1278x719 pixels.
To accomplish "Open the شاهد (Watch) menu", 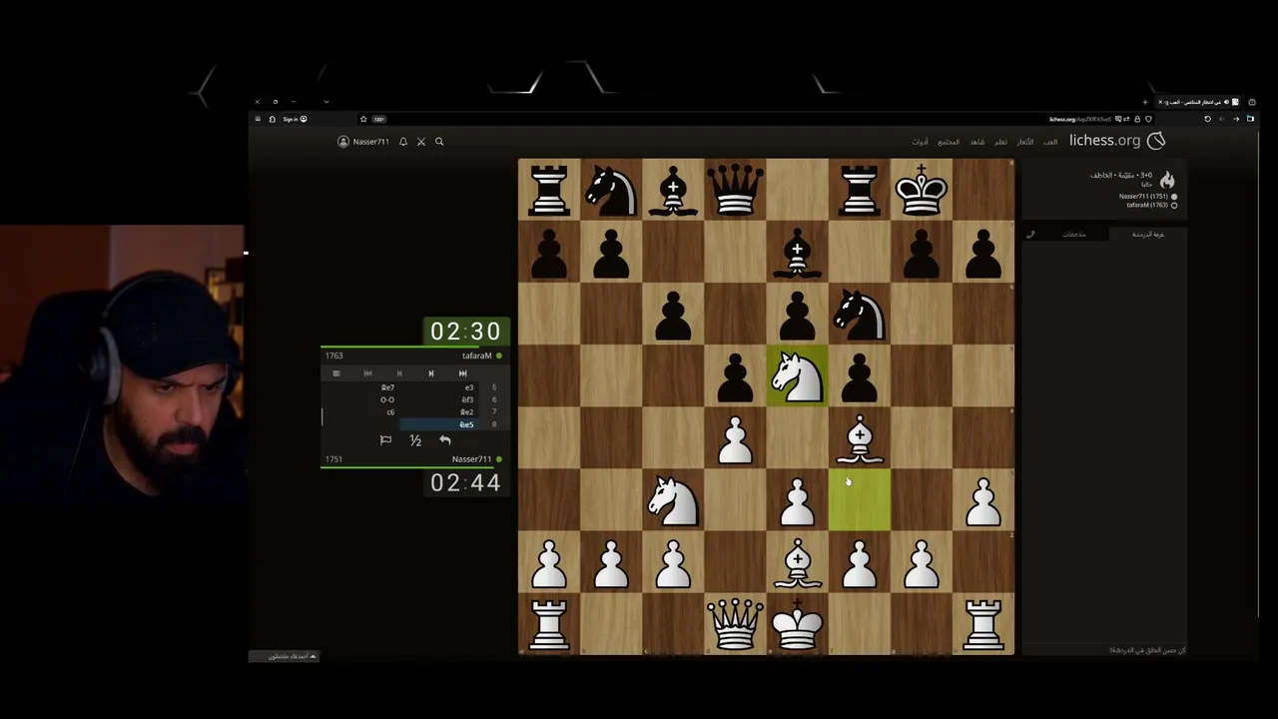I will tap(977, 142).
